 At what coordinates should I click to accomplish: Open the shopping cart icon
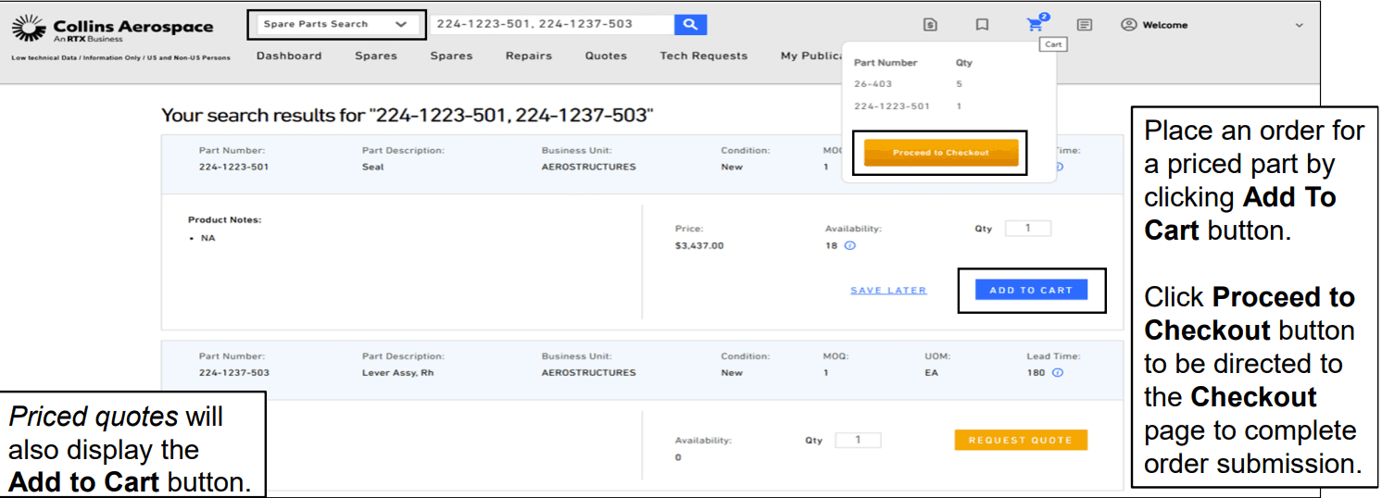pyautogui.click(x=1036, y=24)
